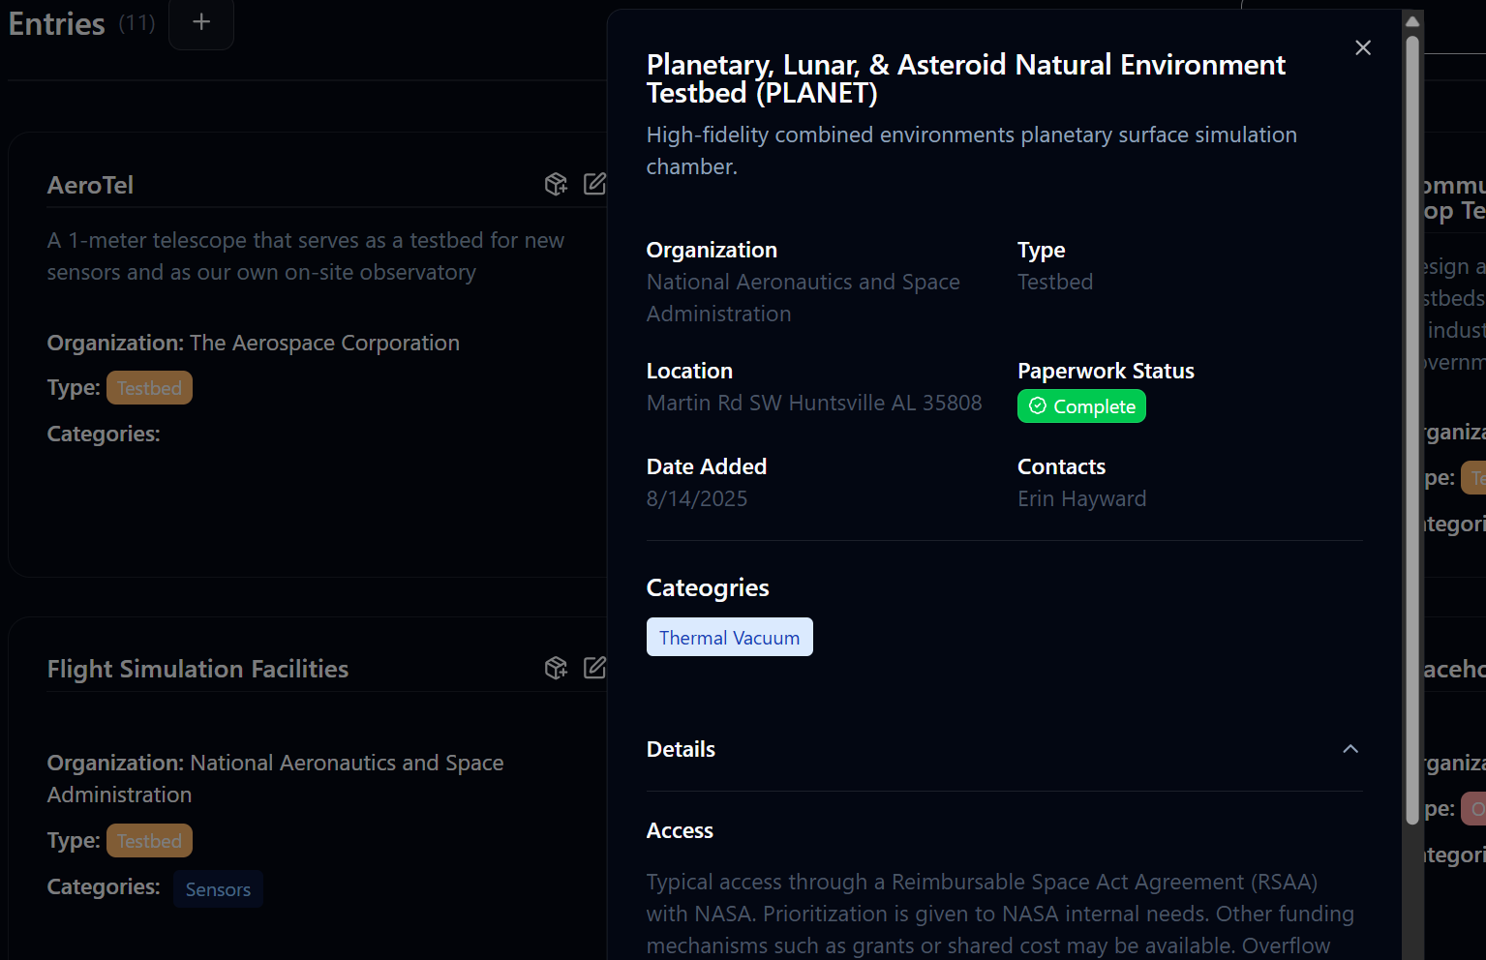Click the entries count (11)

[x=136, y=22]
